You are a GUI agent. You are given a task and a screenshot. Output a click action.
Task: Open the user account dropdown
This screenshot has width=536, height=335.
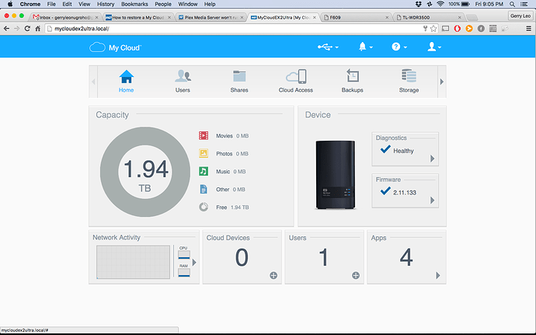click(434, 47)
